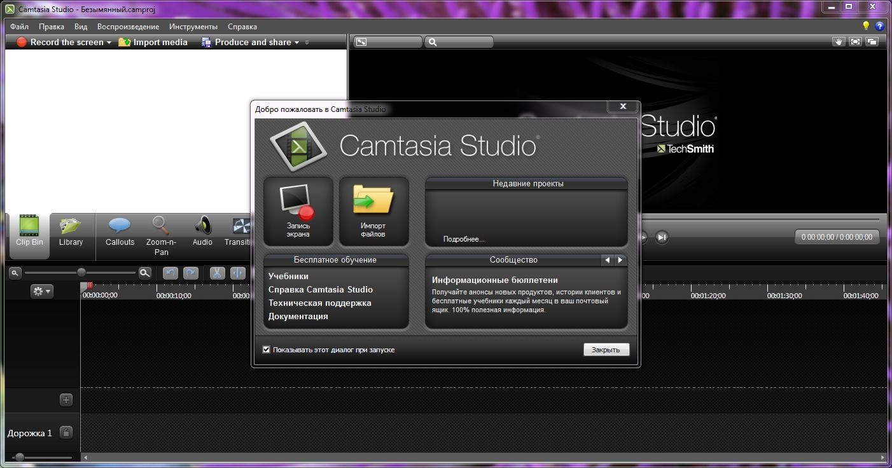Open the Инструменты menu
The width and height of the screenshot is (892, 468).
(193, 27)
